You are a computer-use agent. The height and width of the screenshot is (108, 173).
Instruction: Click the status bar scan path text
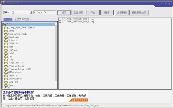click(50, 105)
